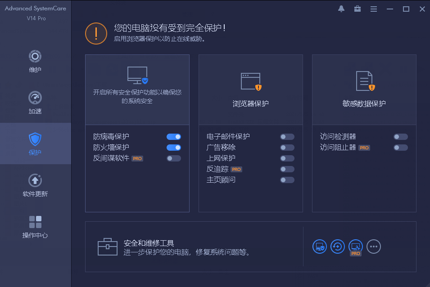Open the PRO repair wrench tool icon
Viewport: 430px width, 287px height.
click(355, 247)
